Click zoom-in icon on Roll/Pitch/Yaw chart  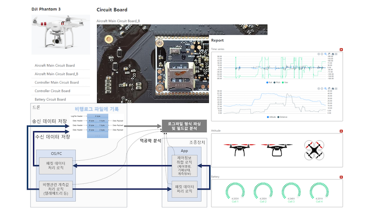coord(318,54)
